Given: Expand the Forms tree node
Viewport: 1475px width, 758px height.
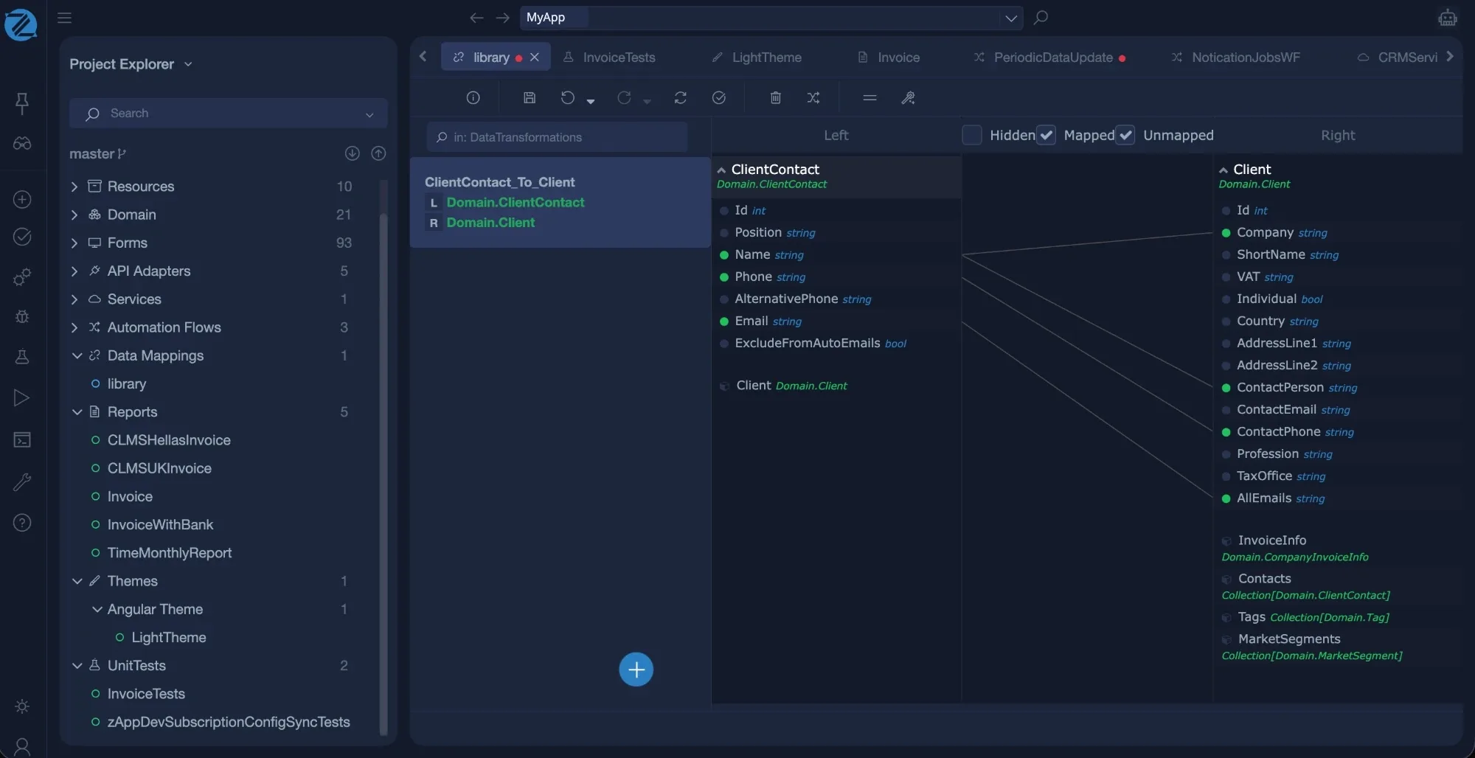Looking at the screenshot, I should pyautogui.click(x=74, y=243).
